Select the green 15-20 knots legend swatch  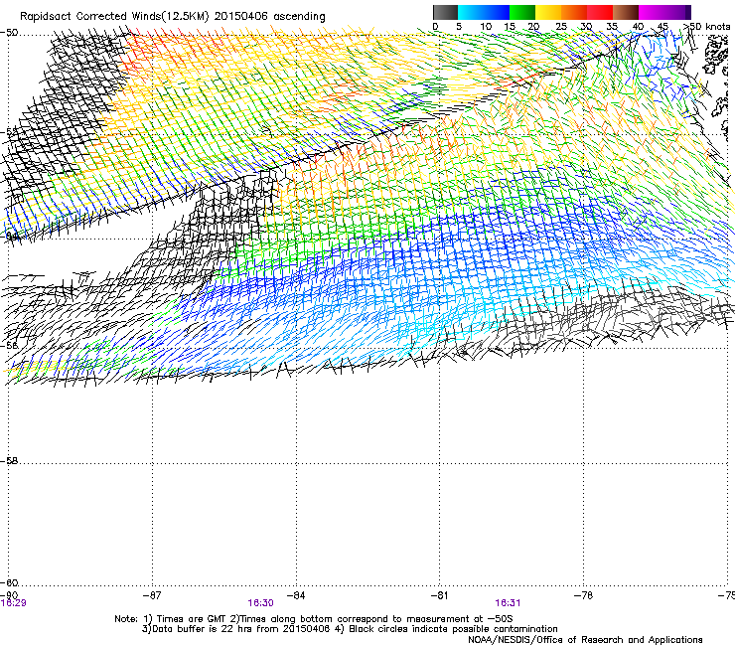pyautogui.click(x=522, y=12)
